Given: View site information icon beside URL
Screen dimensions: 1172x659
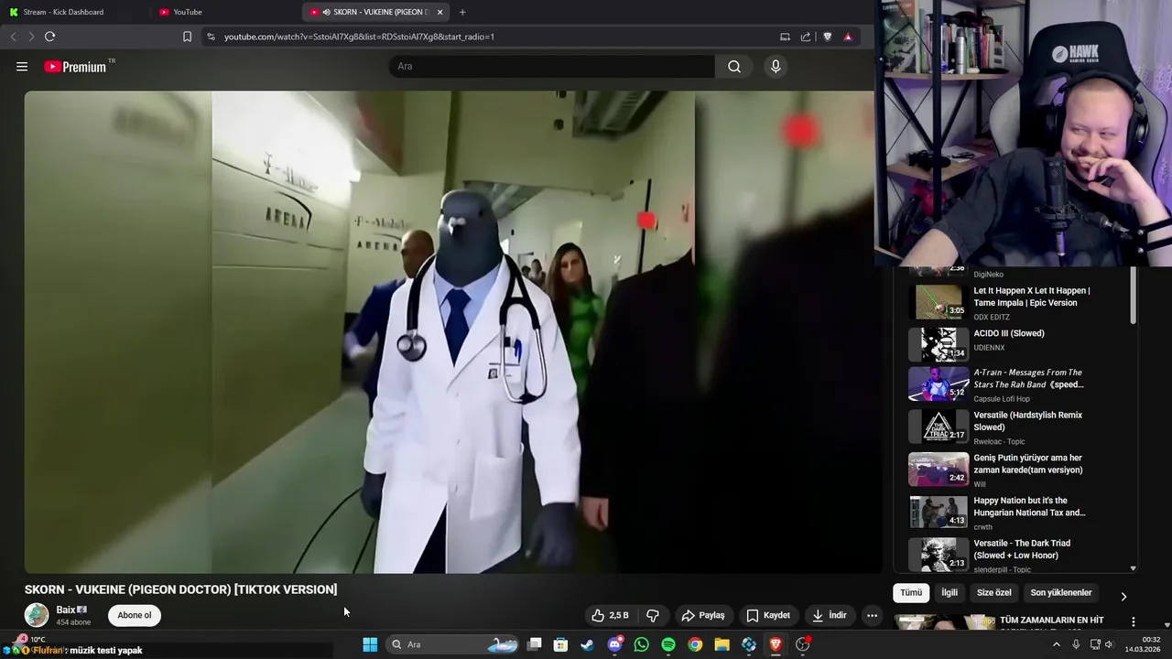Looking at the screenshot, I should click(x=211, y=37).
